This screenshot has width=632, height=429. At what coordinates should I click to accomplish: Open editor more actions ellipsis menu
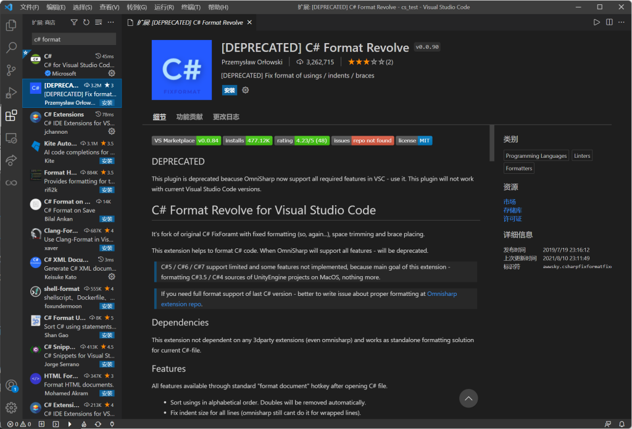click(622, 23)
